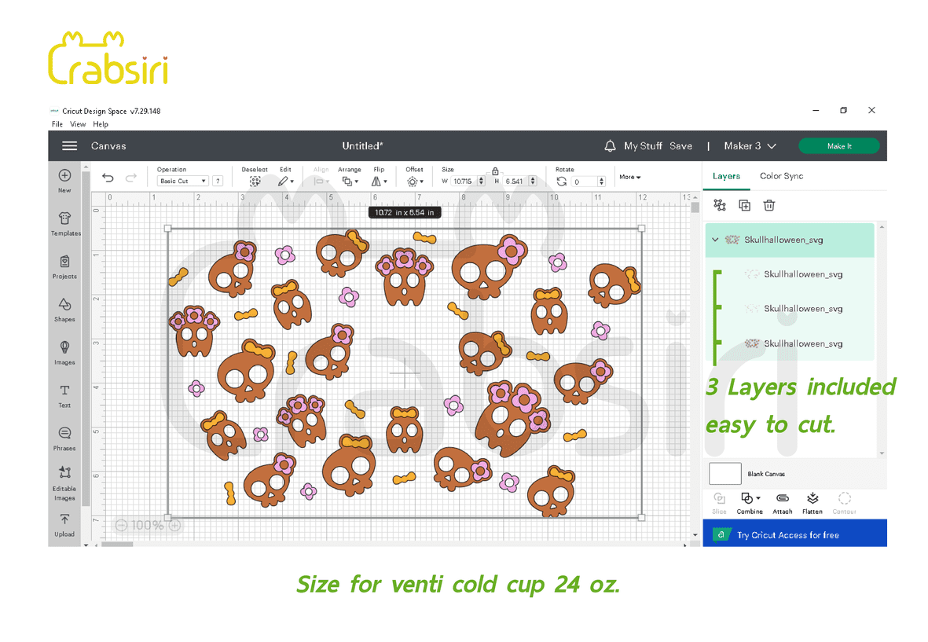Collapse the Skullhalloween_svg group
This screenshot has height=642, width=928.
(715, 240)
